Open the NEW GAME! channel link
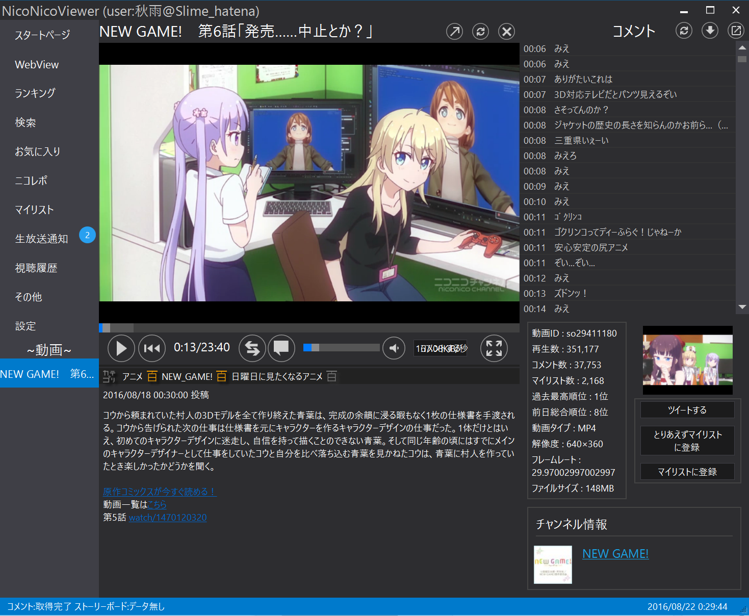The height and width of the screenshot is (616, 749). click(x=615, y=554)
